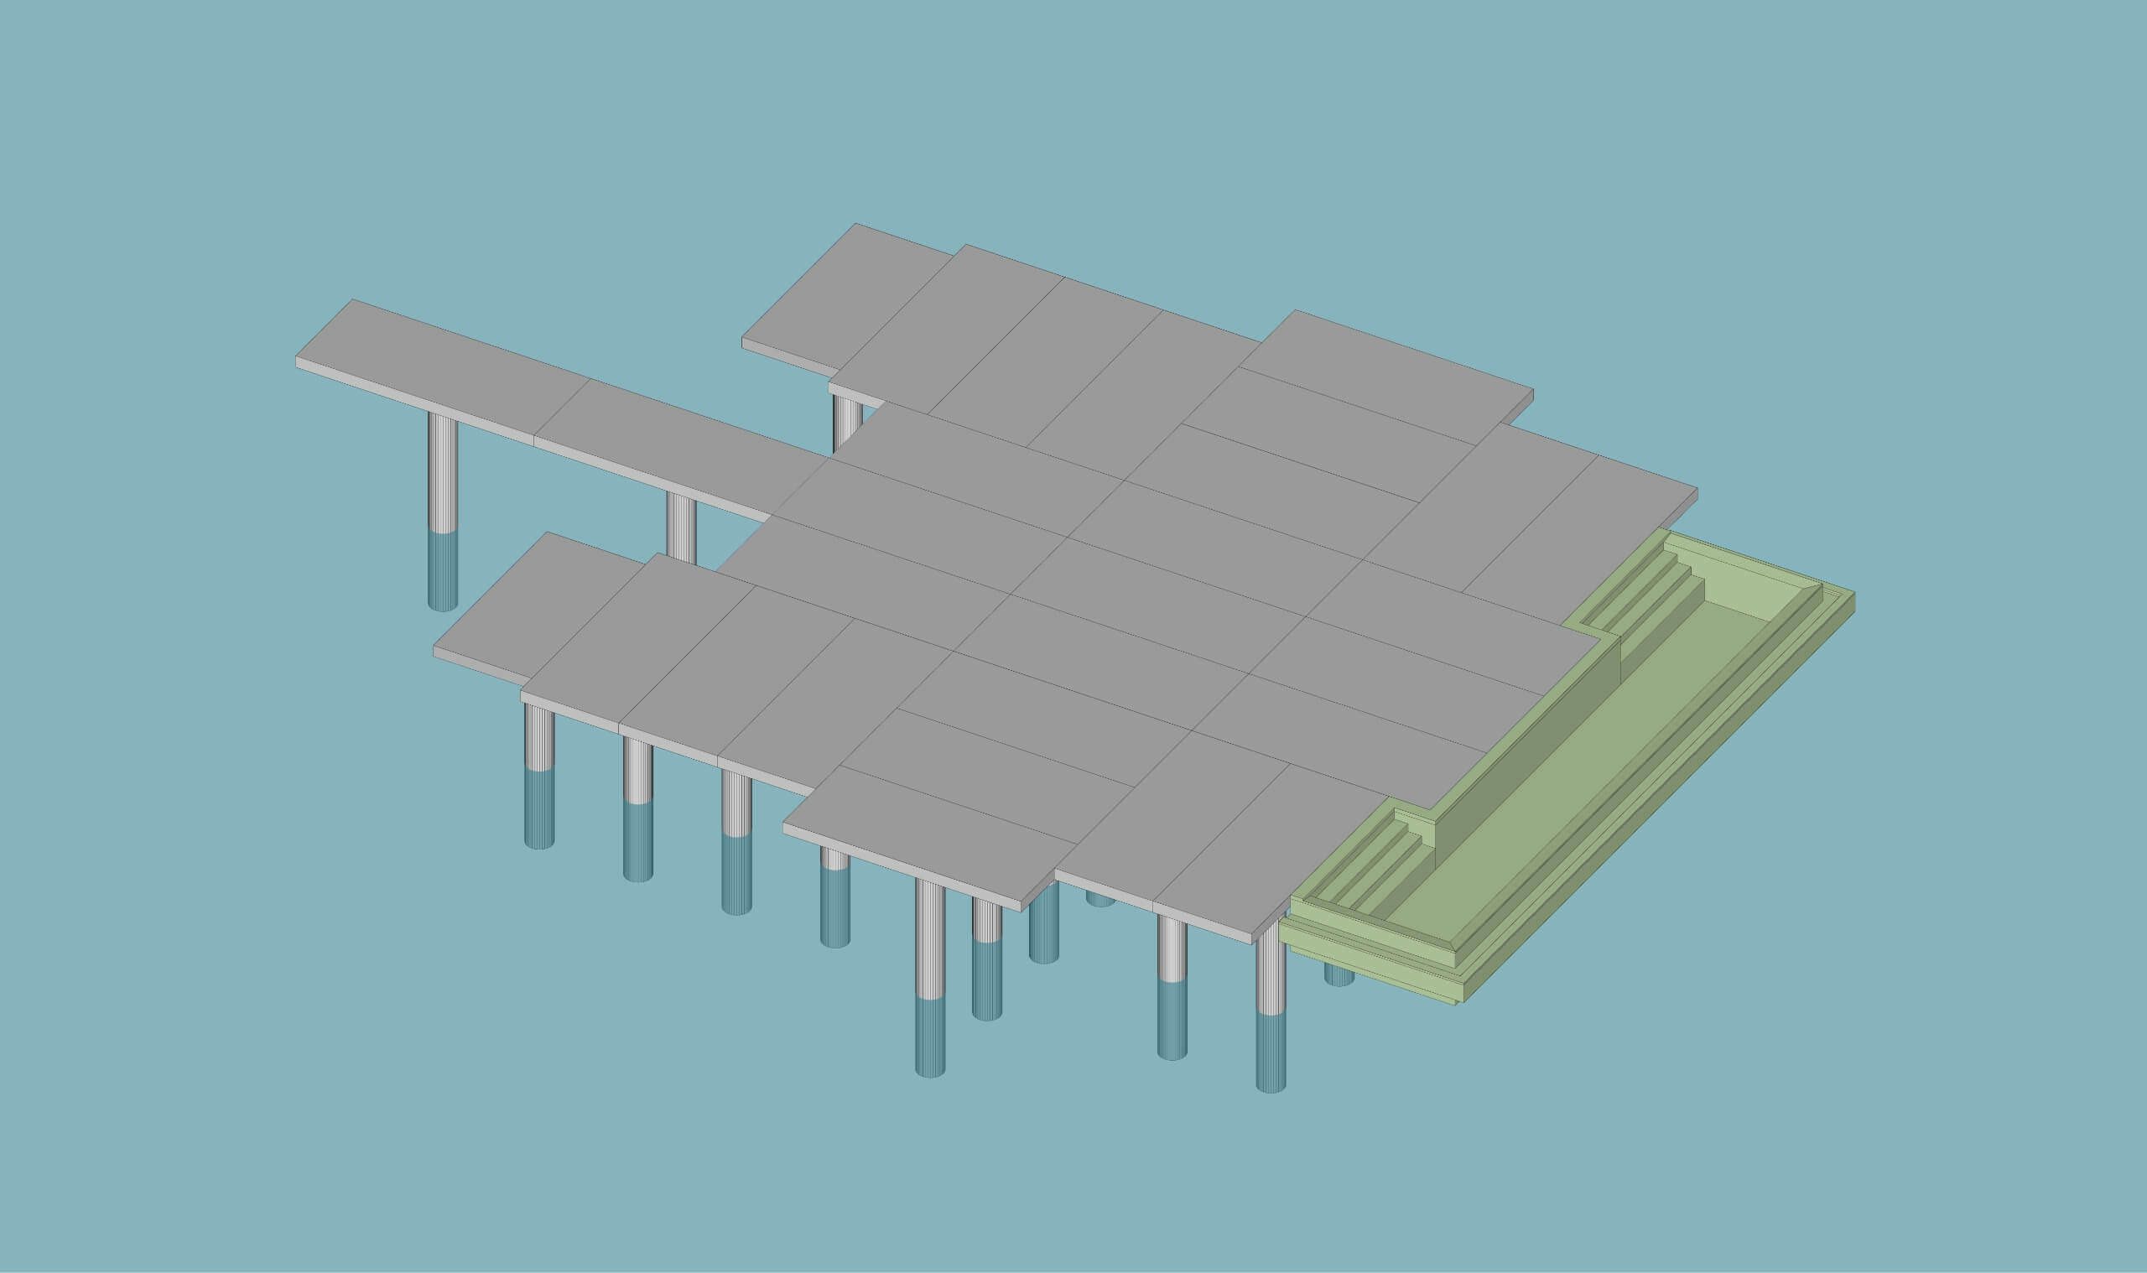Select the second column beneath the walkway

[x=681, y=529]
